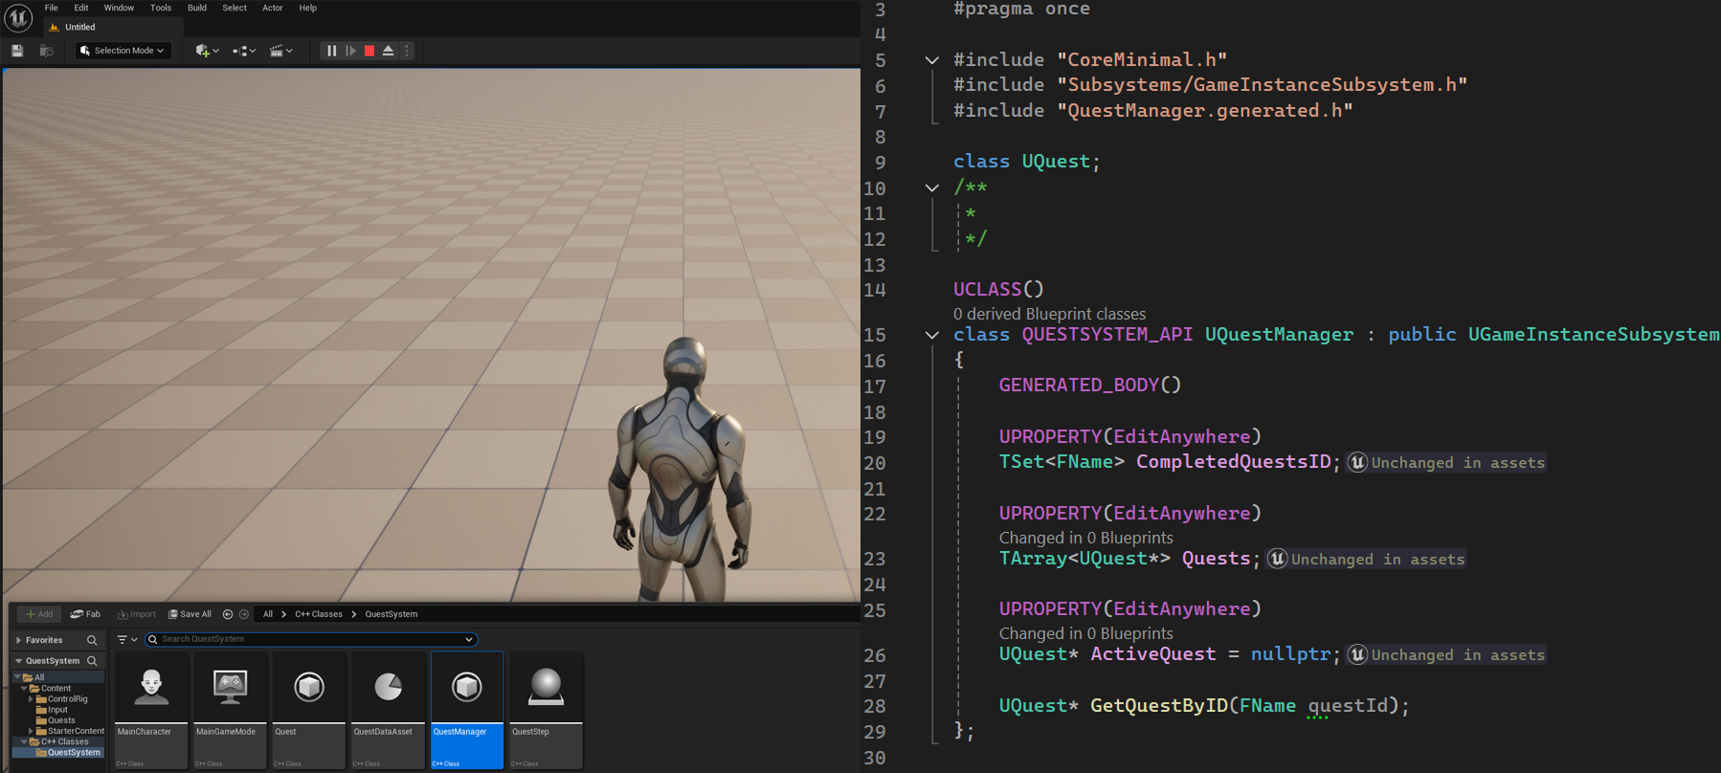Viewport: 1721px width, 773px height.
Task: Click the search icon beside Favorites
Action: coord(92,640)
